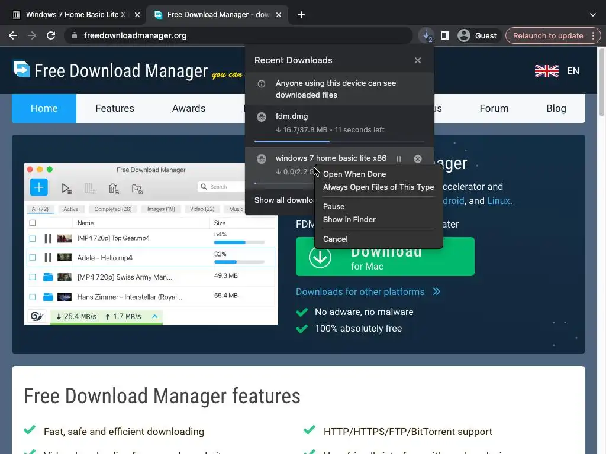This screenshot has width=606, height=454.
Task: Click the blue plus add-download icon
Action: pyautogui.click(x=39, y=187)
